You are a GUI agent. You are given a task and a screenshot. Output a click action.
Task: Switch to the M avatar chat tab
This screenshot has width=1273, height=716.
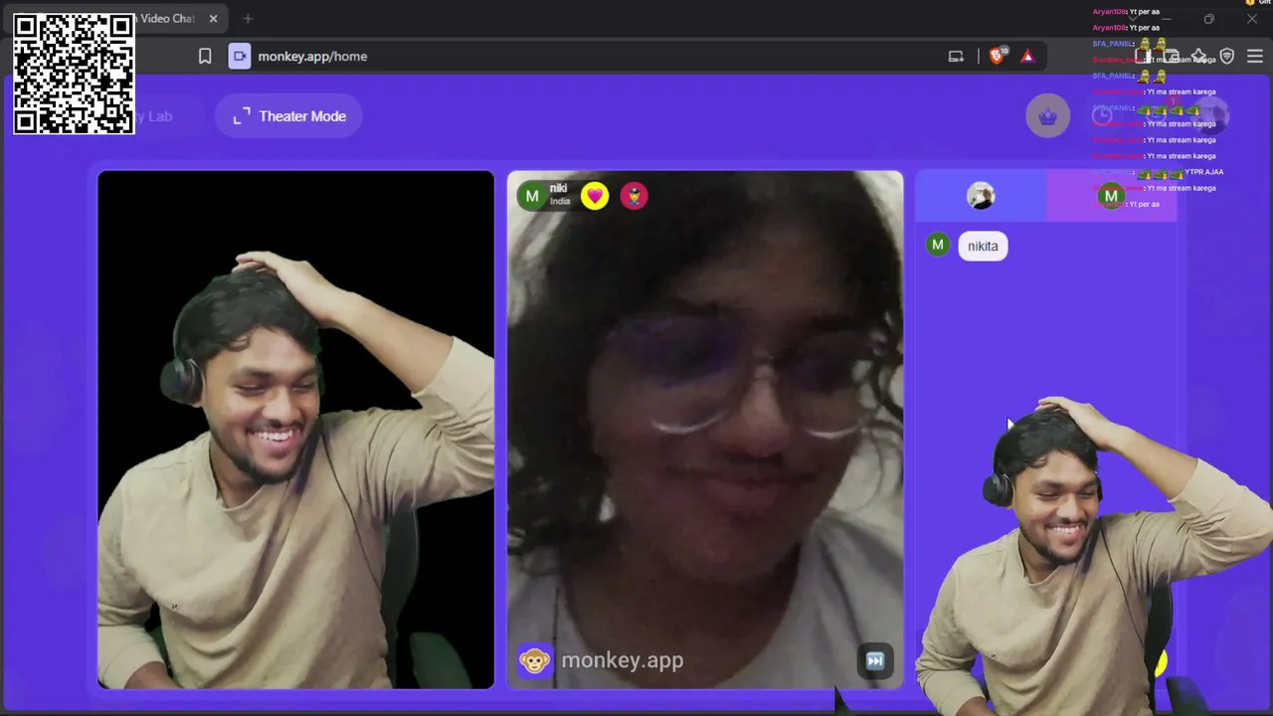point(1111,196)
